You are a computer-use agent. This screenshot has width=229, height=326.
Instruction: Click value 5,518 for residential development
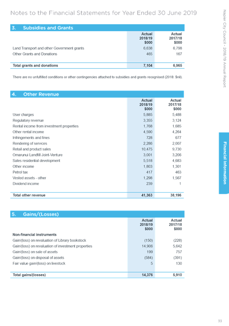pos(148,161)
